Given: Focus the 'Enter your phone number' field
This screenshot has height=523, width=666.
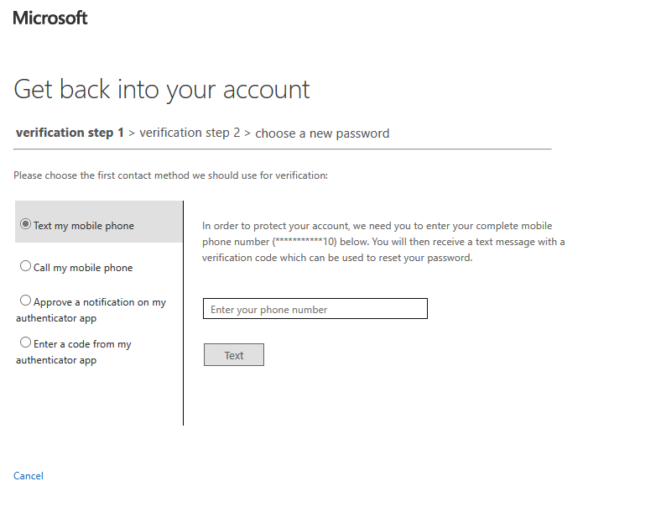Looking at the screenshot, I should [315, 309].
